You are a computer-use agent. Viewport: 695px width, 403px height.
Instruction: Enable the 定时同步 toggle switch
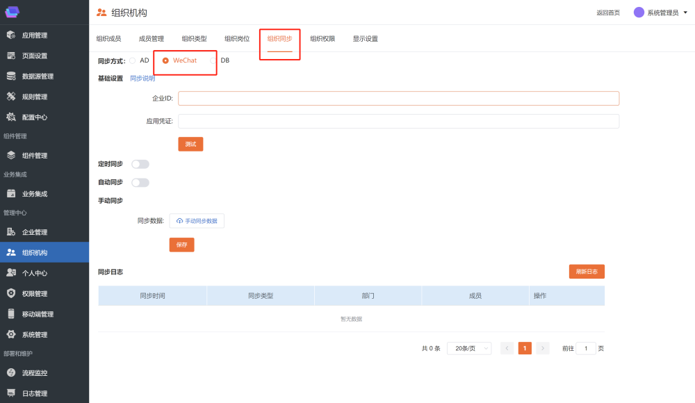pyautogui.click(x=140, y=164)
